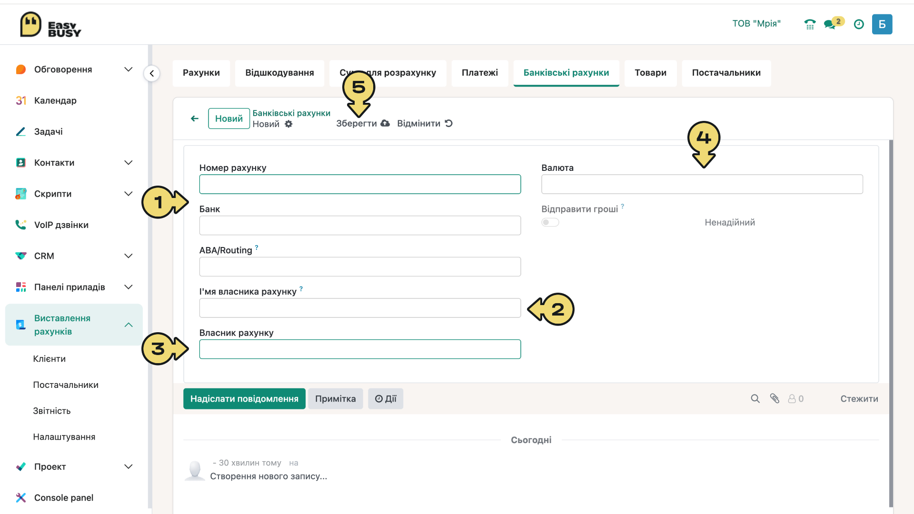Open Звітність submenu item
This screenshot has height=514, width=914.
click(x=52, y=411)
